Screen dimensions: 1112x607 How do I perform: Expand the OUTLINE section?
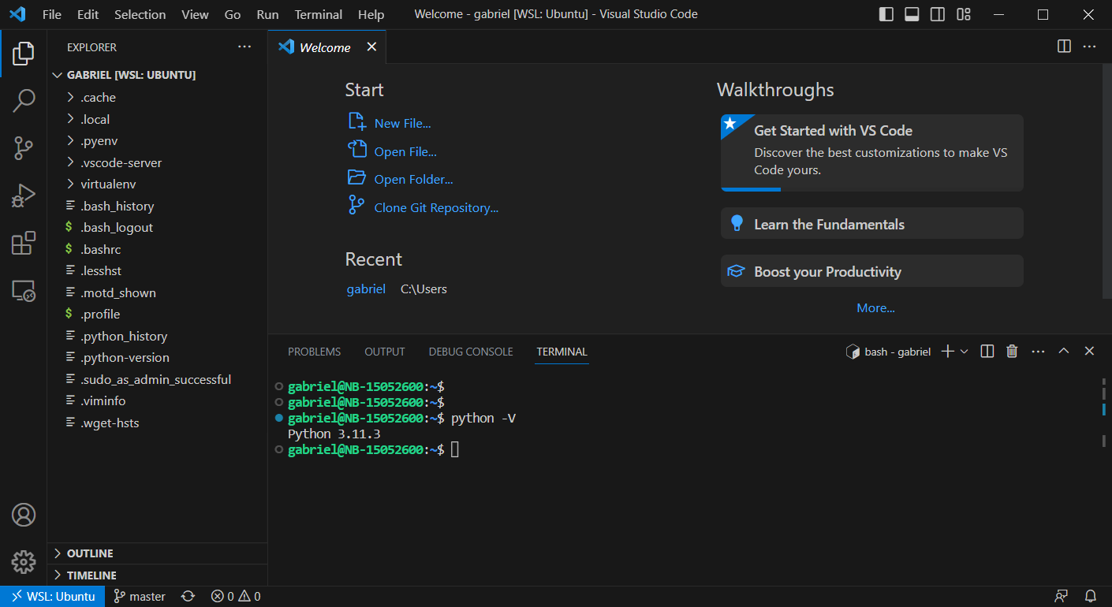91,553
